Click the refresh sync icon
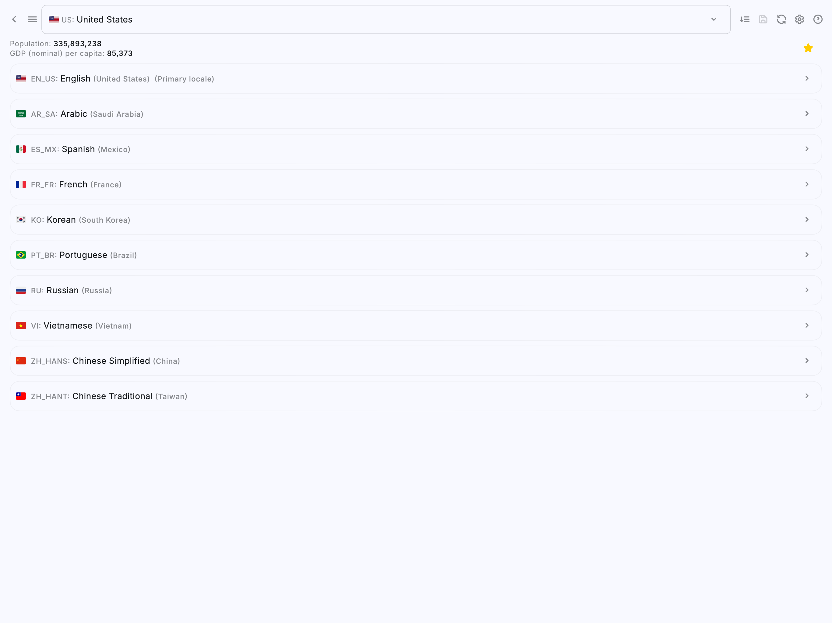The height and width of the screenshot is (623, 832). (x=781, y=19)
